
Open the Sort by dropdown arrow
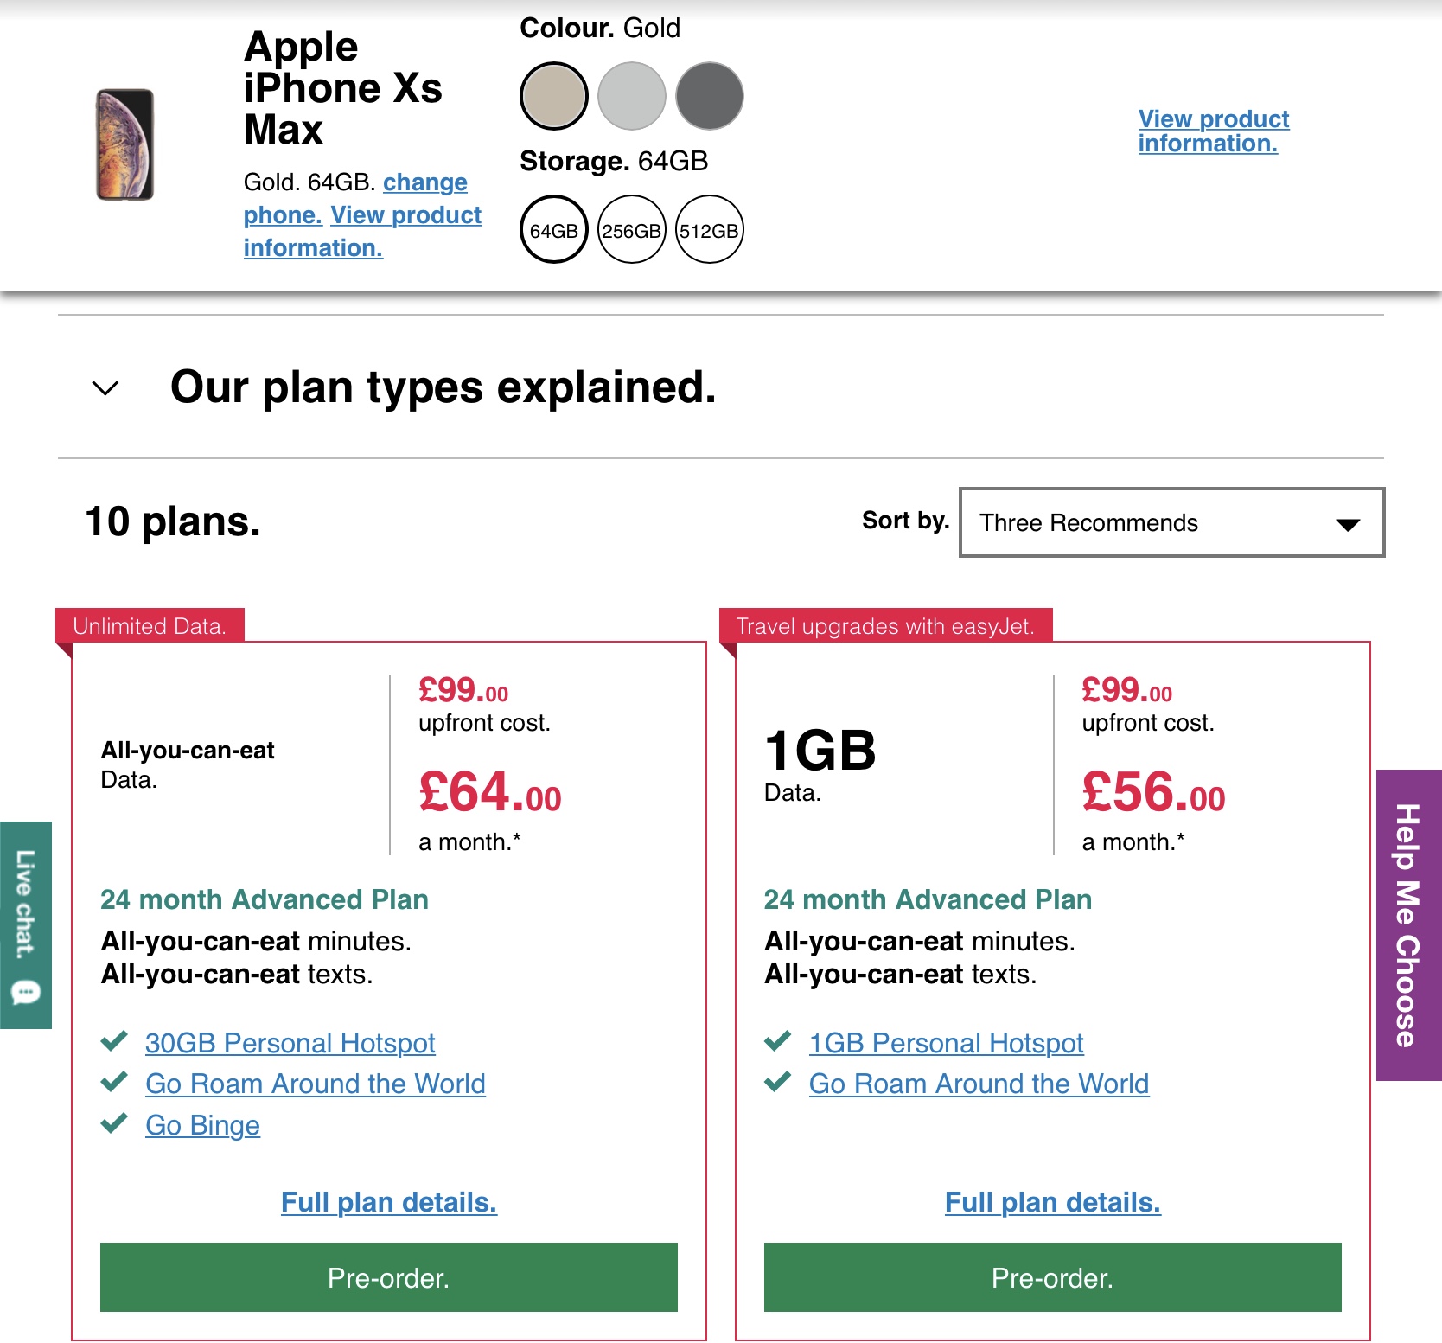(x=1347, y=524)
